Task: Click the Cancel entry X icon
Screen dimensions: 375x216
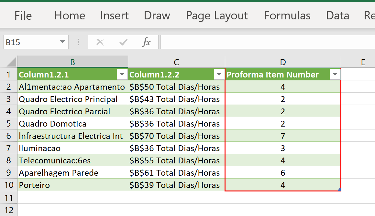Action: (x=100, y=42)
